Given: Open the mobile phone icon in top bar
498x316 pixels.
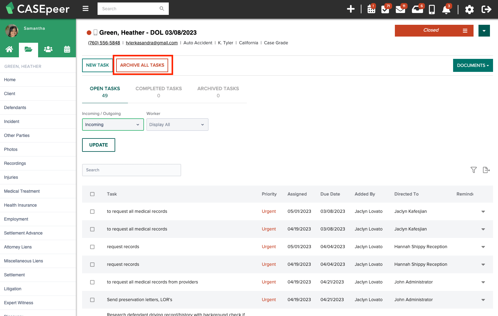Looking at the screenshot, I should tap(432, 9).
